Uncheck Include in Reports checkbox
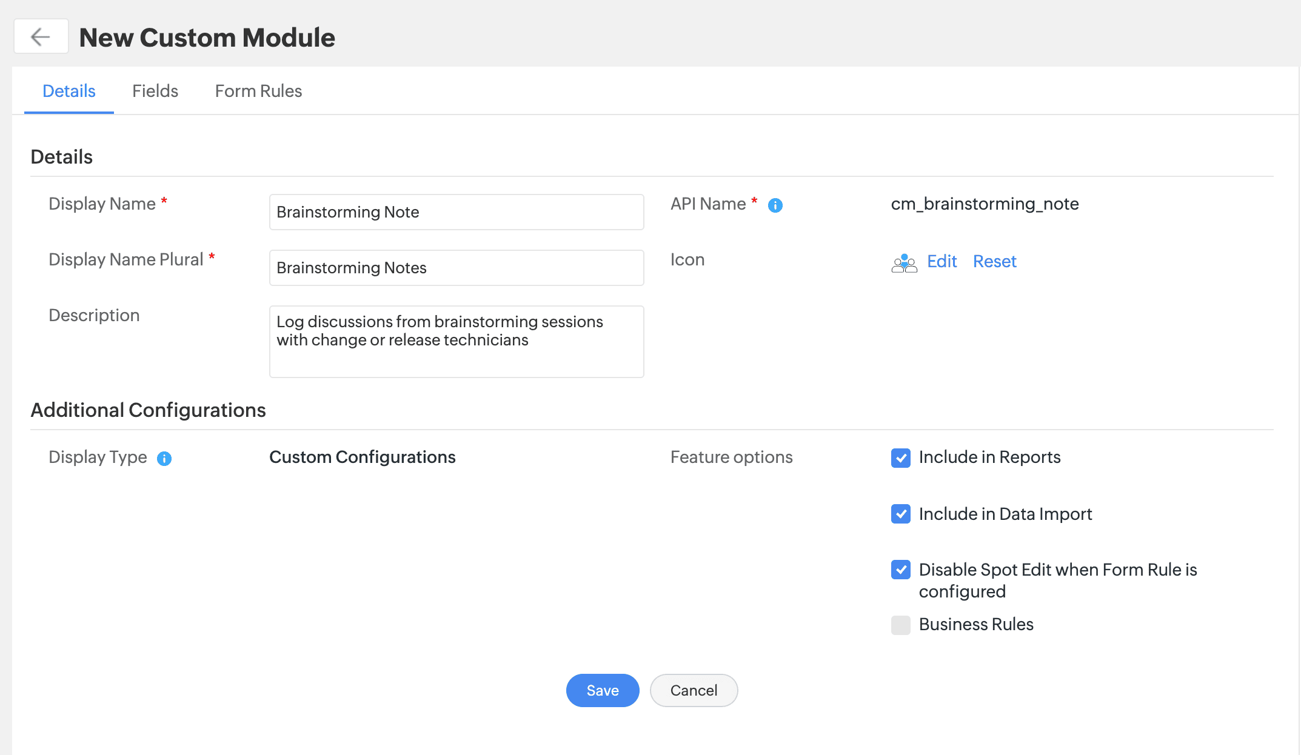The width and height of the screenshot is (1301, 755). click(x=900, y=457)
